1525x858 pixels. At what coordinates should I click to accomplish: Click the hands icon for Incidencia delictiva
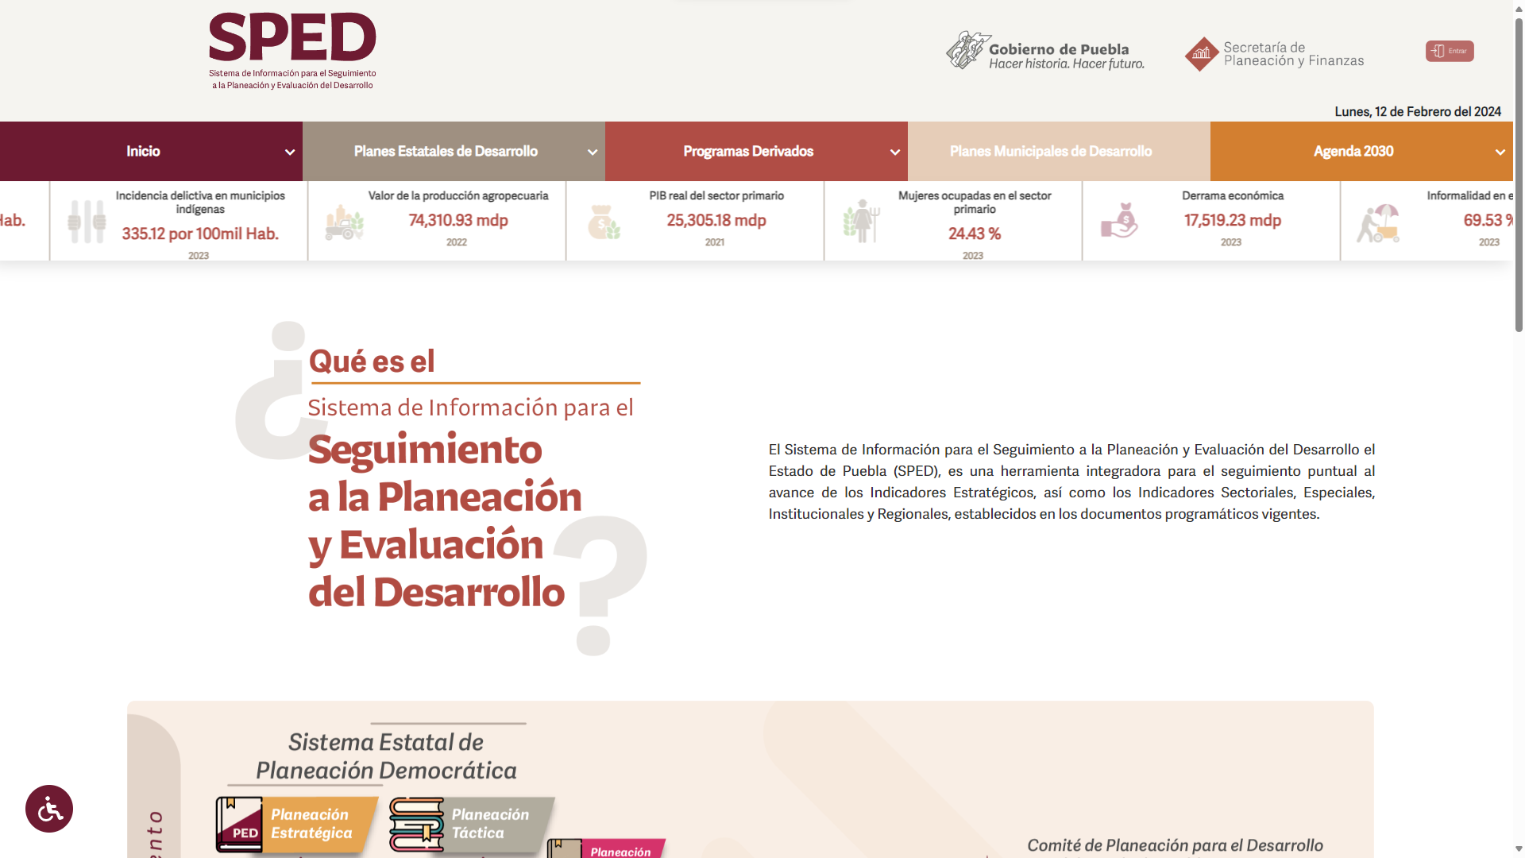[87, 221]
